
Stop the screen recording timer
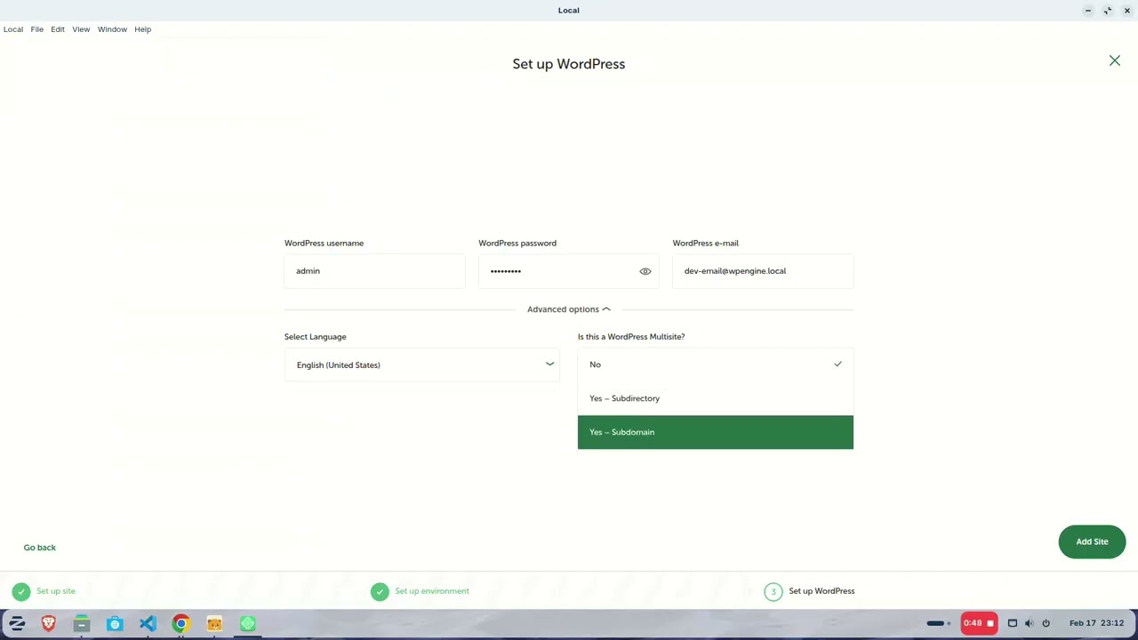click(x=979, y=623)
